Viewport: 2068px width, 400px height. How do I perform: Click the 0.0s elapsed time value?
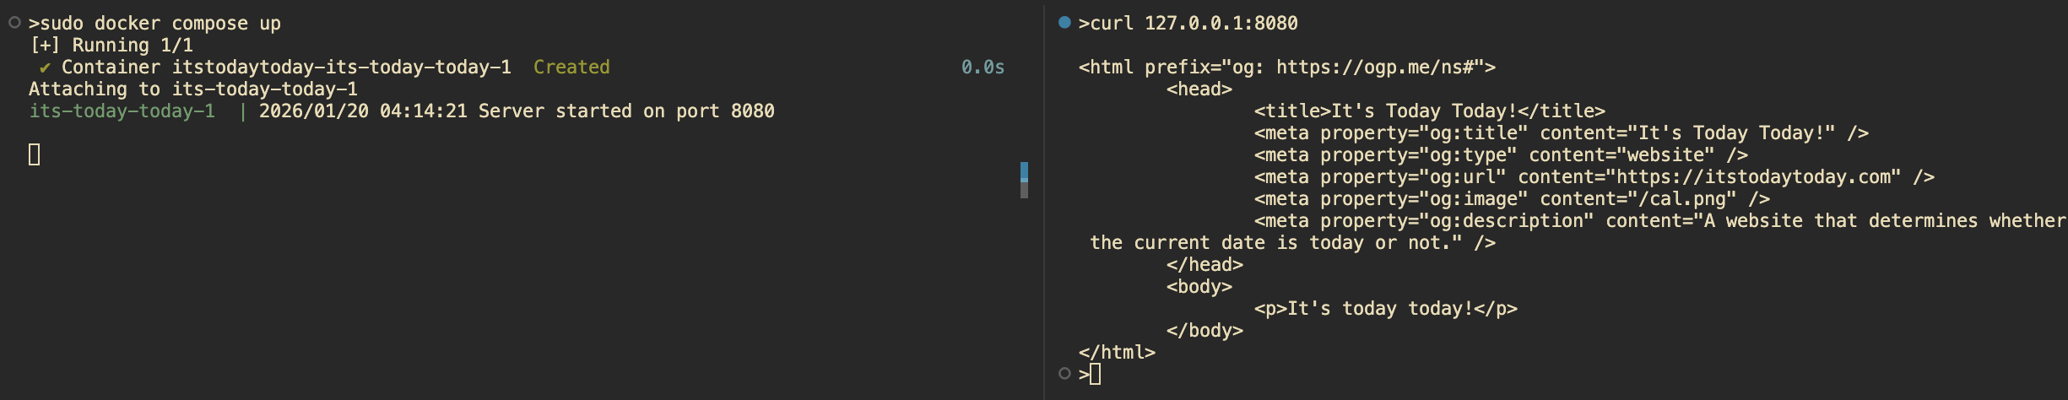pos(983,68)
